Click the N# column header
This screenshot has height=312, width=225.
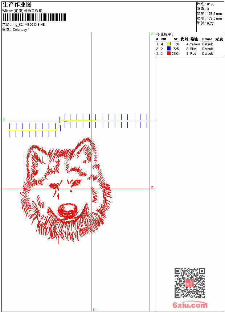163,39
